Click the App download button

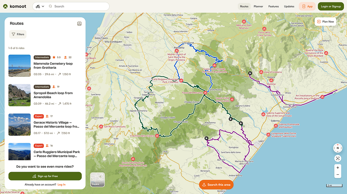coord(307,6)
